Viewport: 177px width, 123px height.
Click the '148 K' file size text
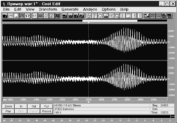[58, 112]
